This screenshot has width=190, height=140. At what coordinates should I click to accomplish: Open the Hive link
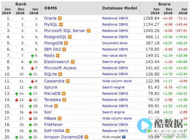[x=48, y=106]
